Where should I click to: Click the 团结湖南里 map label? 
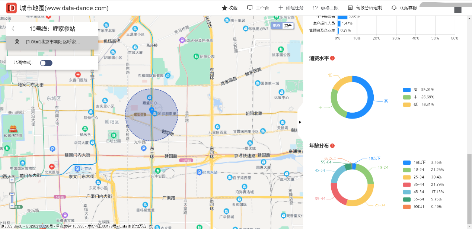[x=168, y=113]
